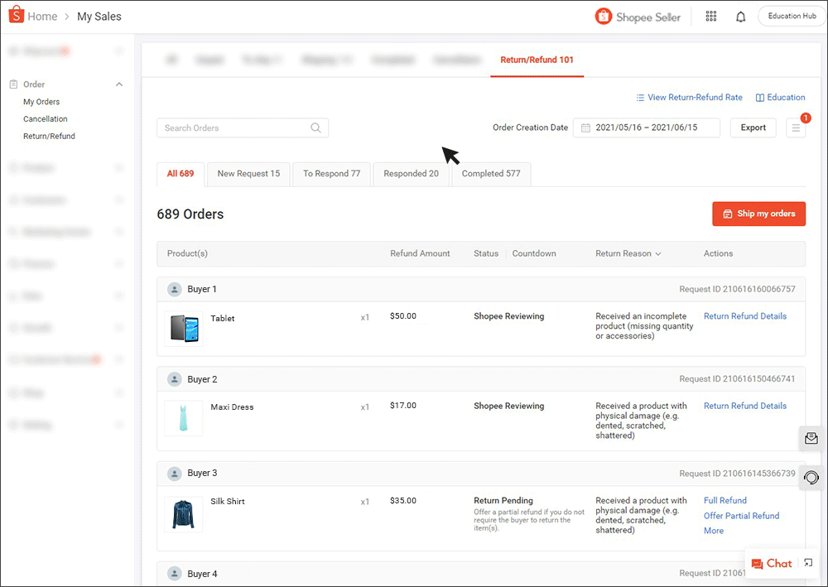Open the list menu icon with red badge
The width and height of the screenshot is (828, 587).
[x=796, y=128]
